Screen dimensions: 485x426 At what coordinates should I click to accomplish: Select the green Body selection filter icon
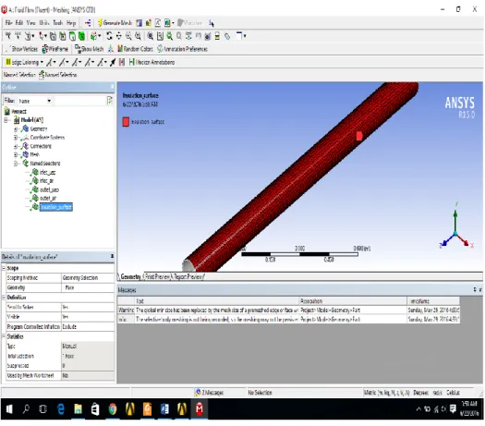[x=81, y=36]
